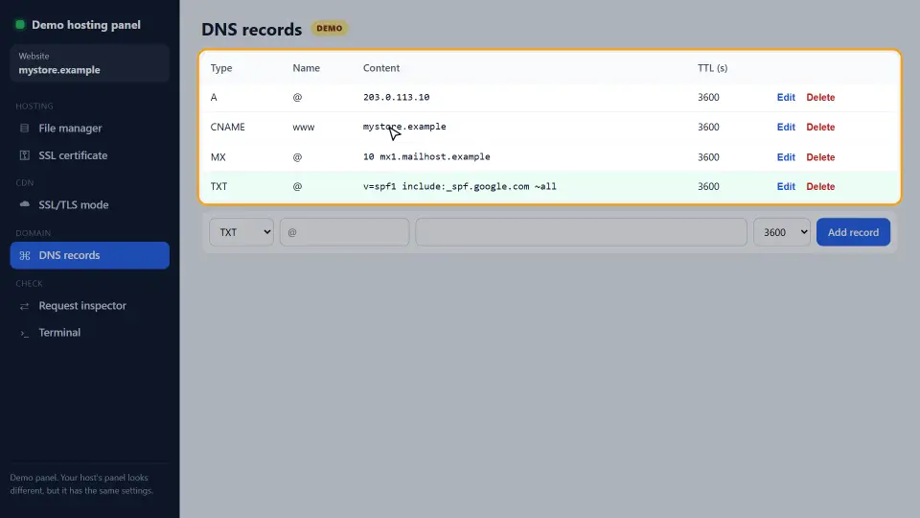The image size is (920, 518).
Task: Go to SSL/TLS mode settings
Action: point(90,204)
